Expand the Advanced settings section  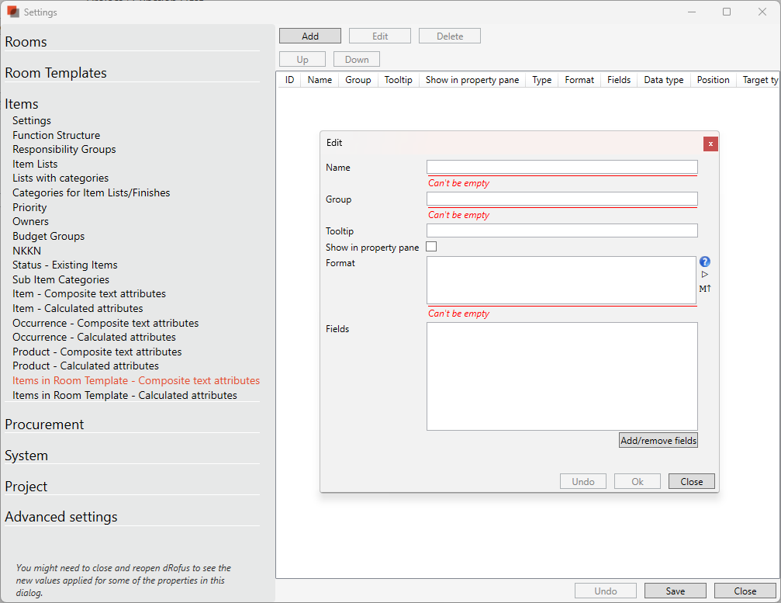point(61,517)
